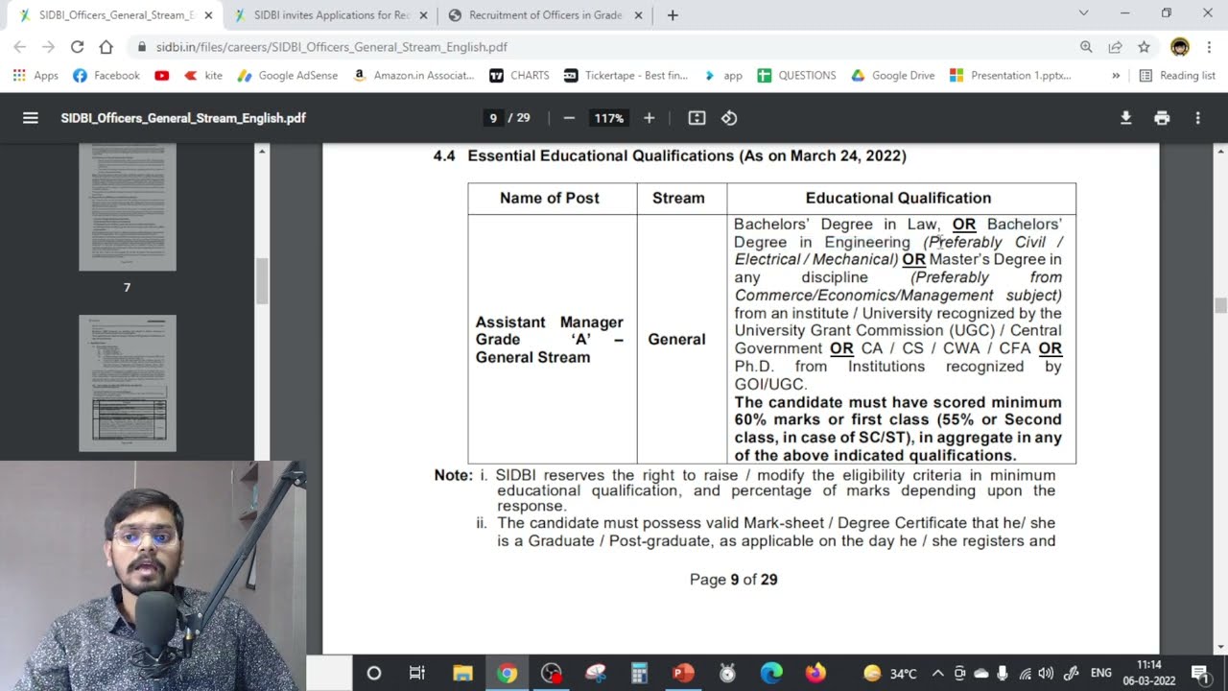Open the QUESTIONS bookmark
The height and width of the screenshot is (691, 1228).
(x=796, y=75)
